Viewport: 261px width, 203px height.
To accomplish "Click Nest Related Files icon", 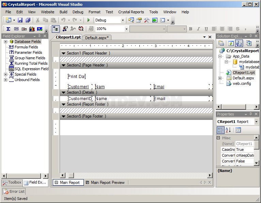I will [x=239, y=44].
